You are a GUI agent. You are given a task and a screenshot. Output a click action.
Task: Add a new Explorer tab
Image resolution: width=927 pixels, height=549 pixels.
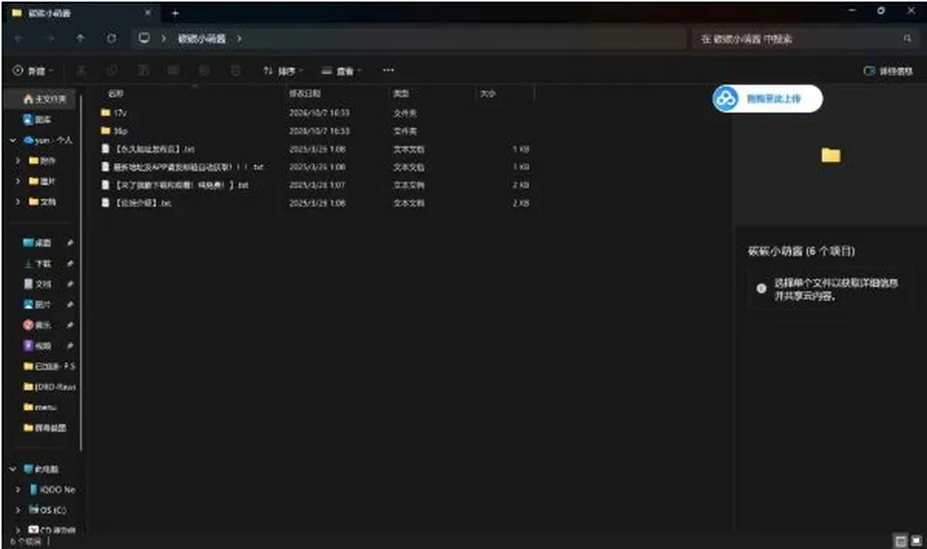175,13
